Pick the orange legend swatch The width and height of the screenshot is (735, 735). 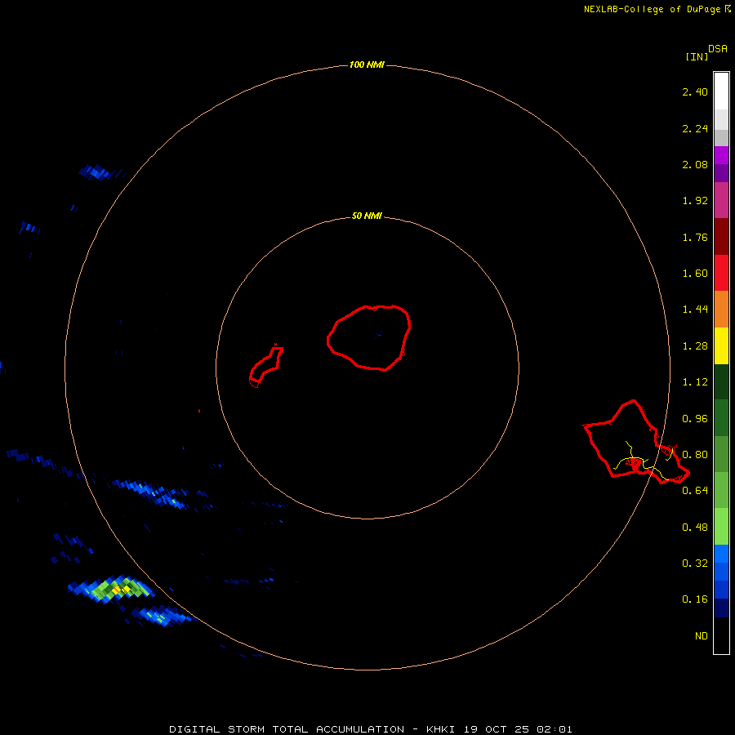721,309
